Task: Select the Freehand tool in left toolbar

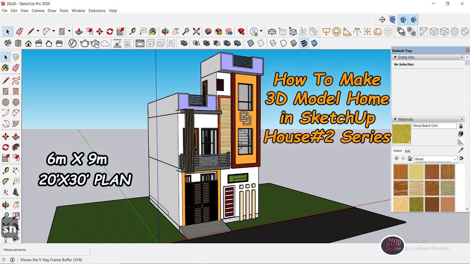Action: [x=16, y=81]
